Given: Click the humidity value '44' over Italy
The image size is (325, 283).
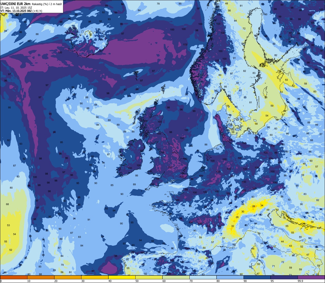Looking at the screenshot, I should pyautogui.click(x=282, y=241).
